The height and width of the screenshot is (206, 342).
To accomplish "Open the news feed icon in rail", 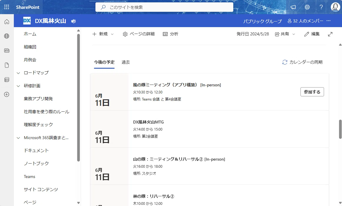I will click(x=7, y=51).
